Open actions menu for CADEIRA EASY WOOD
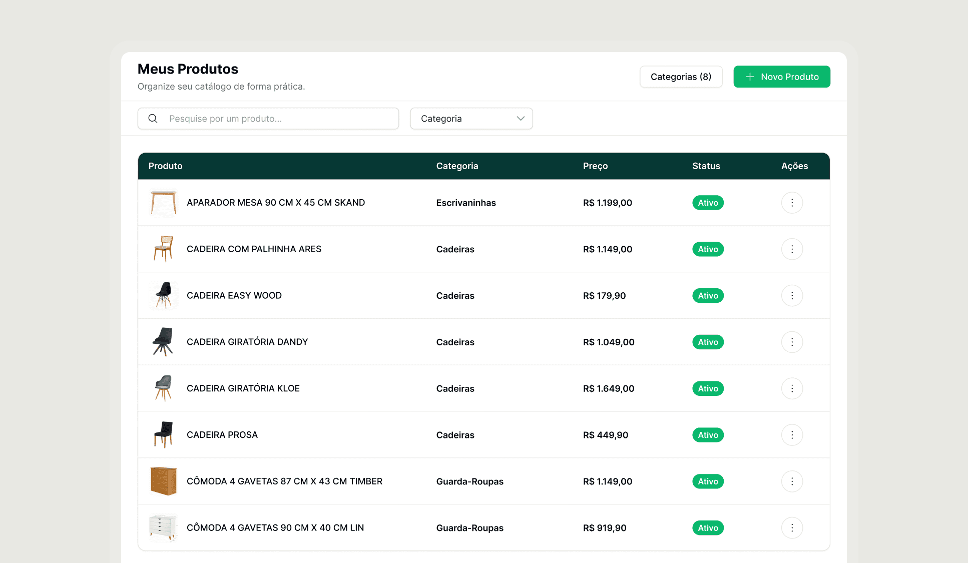Screen dimensions: 968x563 click(x=792, y=296)
